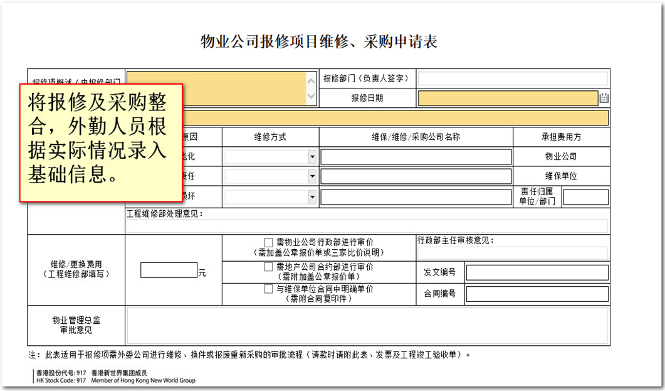Click the 物业公司 cell

561,157
